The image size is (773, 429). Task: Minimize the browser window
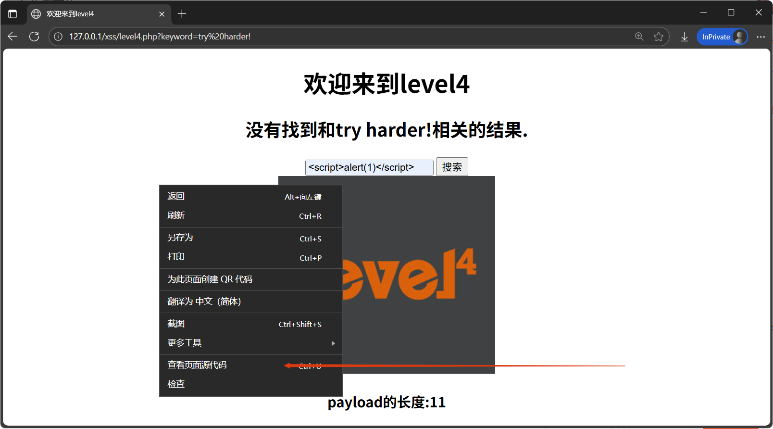(x=703, y=13)
